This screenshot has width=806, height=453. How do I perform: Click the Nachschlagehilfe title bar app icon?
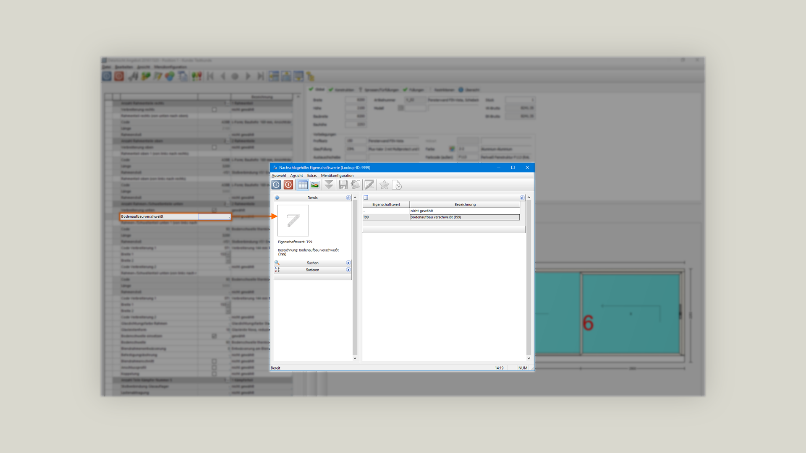pyautogui.click(x=275, y=168)
